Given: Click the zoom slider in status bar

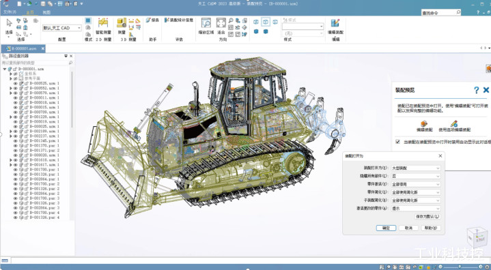Looking at the screenshot, I should pos(460,267).
